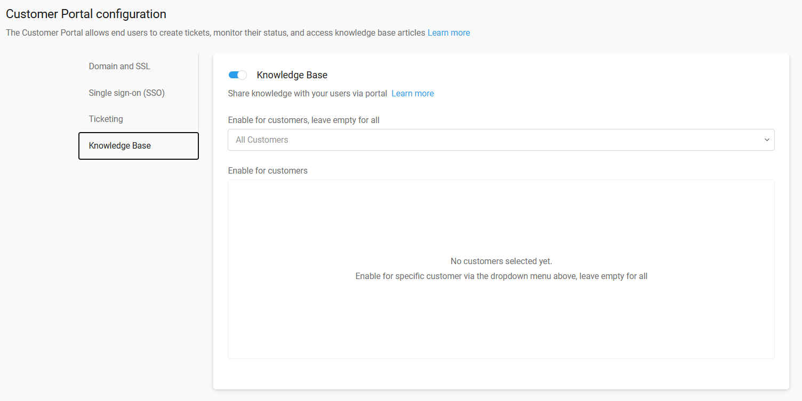This screenshot has width=802, height=401.
Task: Expand the customer selection combo box
Action: pos(501,140)
